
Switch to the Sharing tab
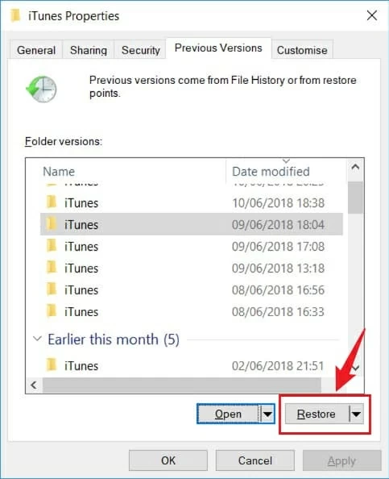click(x=89, y=50)
